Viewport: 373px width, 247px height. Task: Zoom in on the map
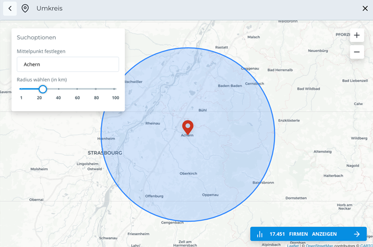click(357, 36)
